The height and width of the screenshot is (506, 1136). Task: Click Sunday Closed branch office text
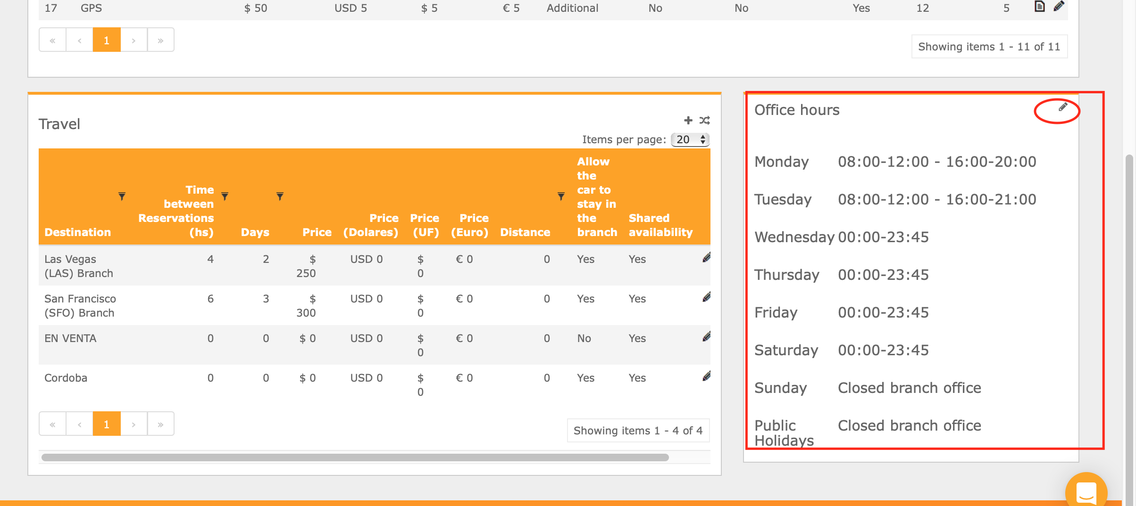[910, 388]
